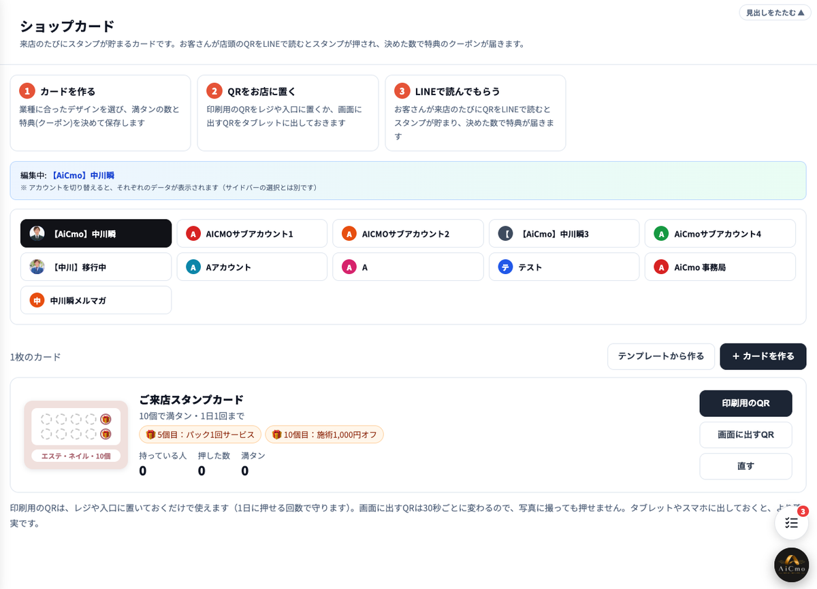Viewport: 817px width, 589px height.
Task: Click the 持っている人 stat label
Action: (163, 456)
